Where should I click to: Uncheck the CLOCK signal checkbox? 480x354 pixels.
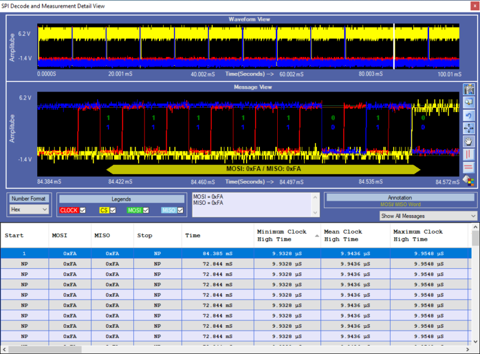coord(82,210)
